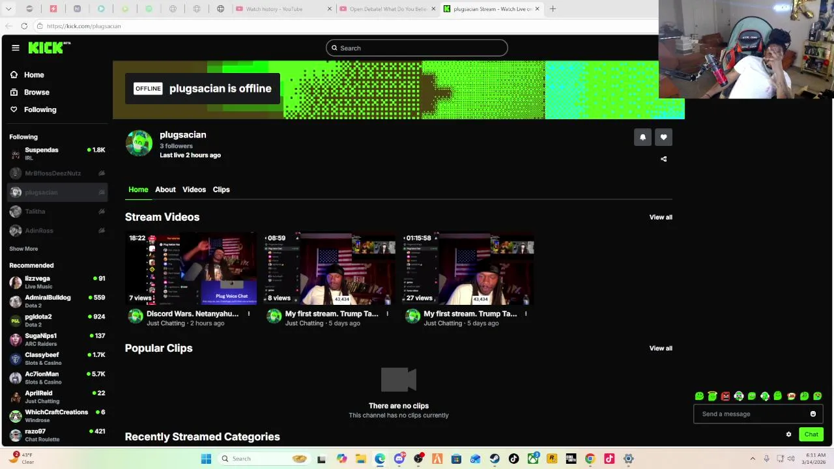Open Google Chrome from the taskbar

point(590,459)
